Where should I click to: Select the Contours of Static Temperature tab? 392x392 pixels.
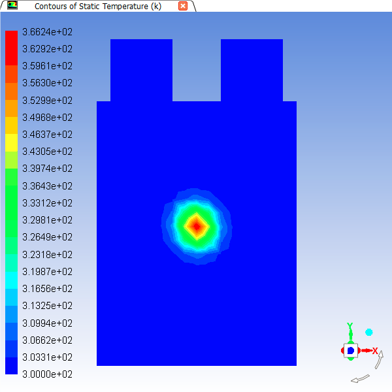pyautogui.click(x=97, y=6)
